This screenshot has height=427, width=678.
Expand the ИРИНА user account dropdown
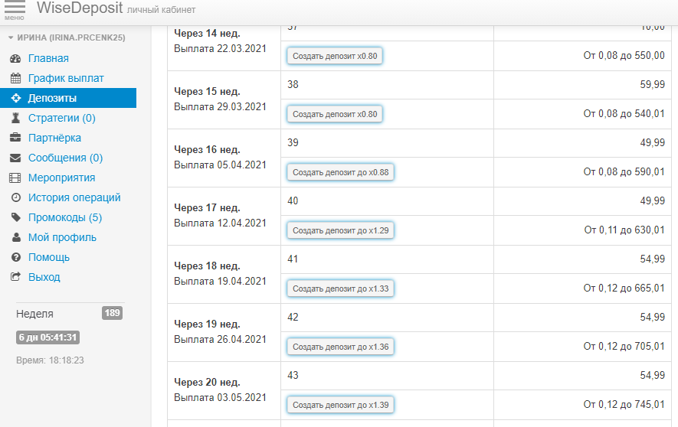66,37
